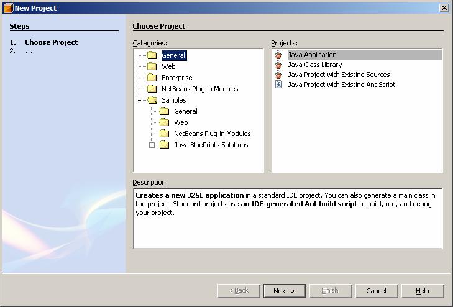Select the top-level Web category
This screenshot has width=453, height=307.
(168, 66)
